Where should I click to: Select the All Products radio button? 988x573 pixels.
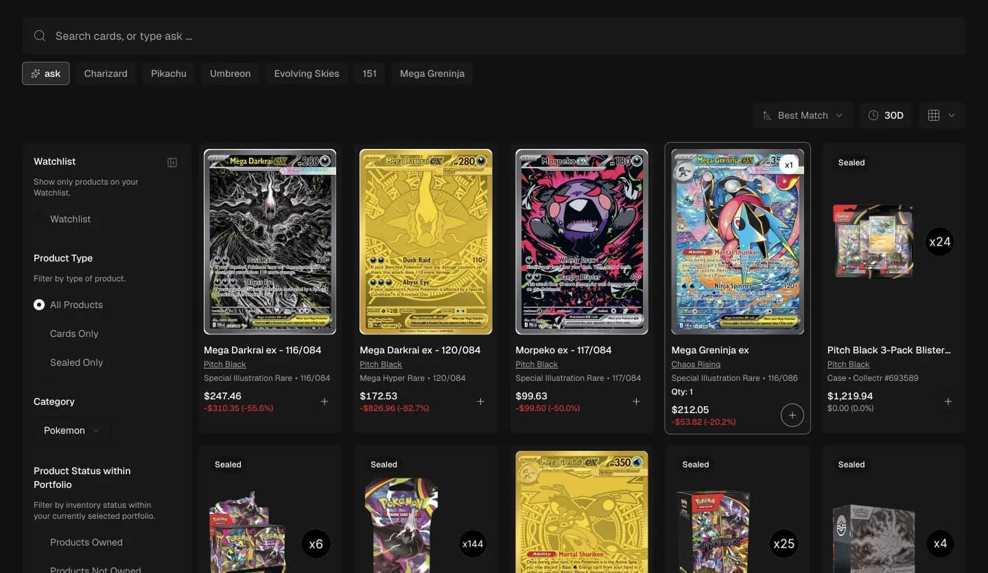point(39,305)
